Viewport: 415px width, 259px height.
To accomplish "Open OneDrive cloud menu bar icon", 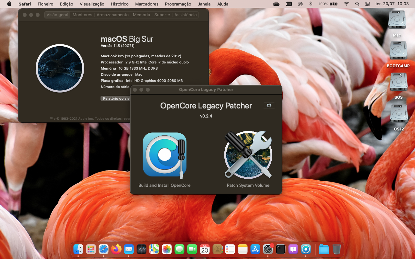I will [x=276, y=4].
